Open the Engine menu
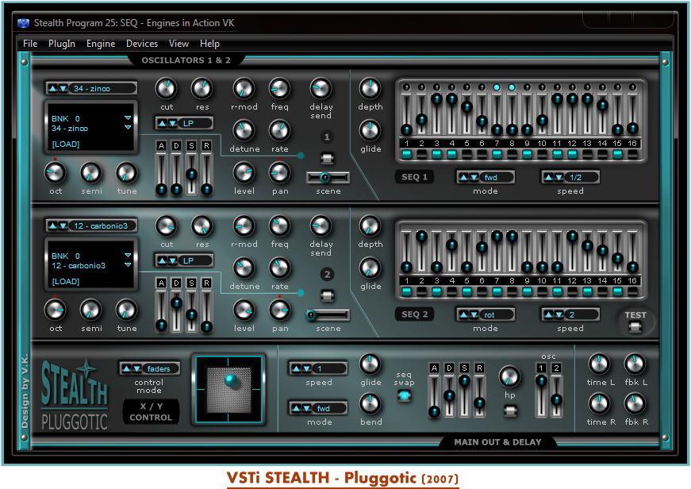This screenshot has height=489, width=691. [101, 44]
